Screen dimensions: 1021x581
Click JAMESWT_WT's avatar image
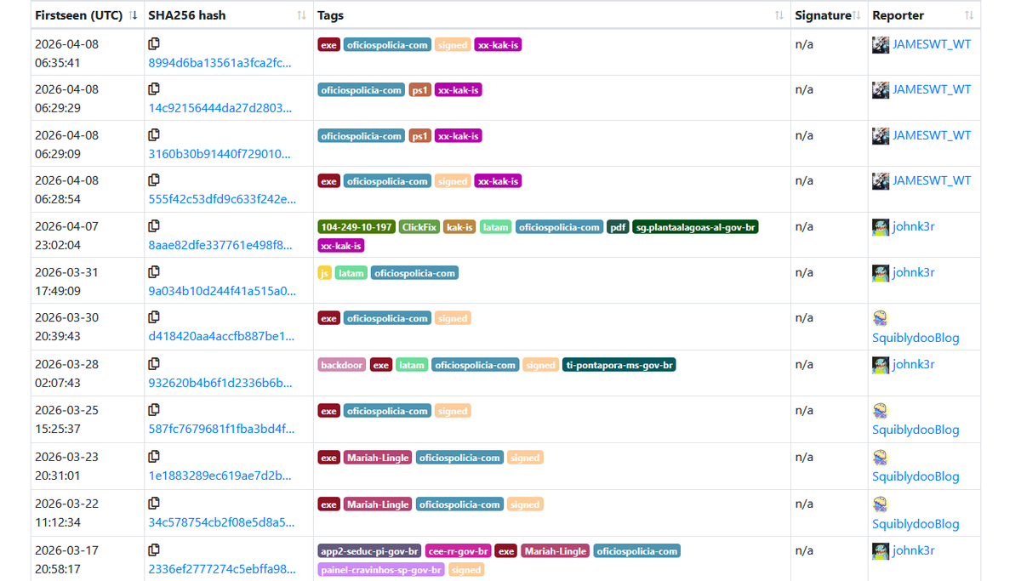coord(880,43)
